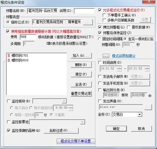Select 螺纹钢1610 in the list
Viewport: 157px width, 149px height.
point(37,60)
